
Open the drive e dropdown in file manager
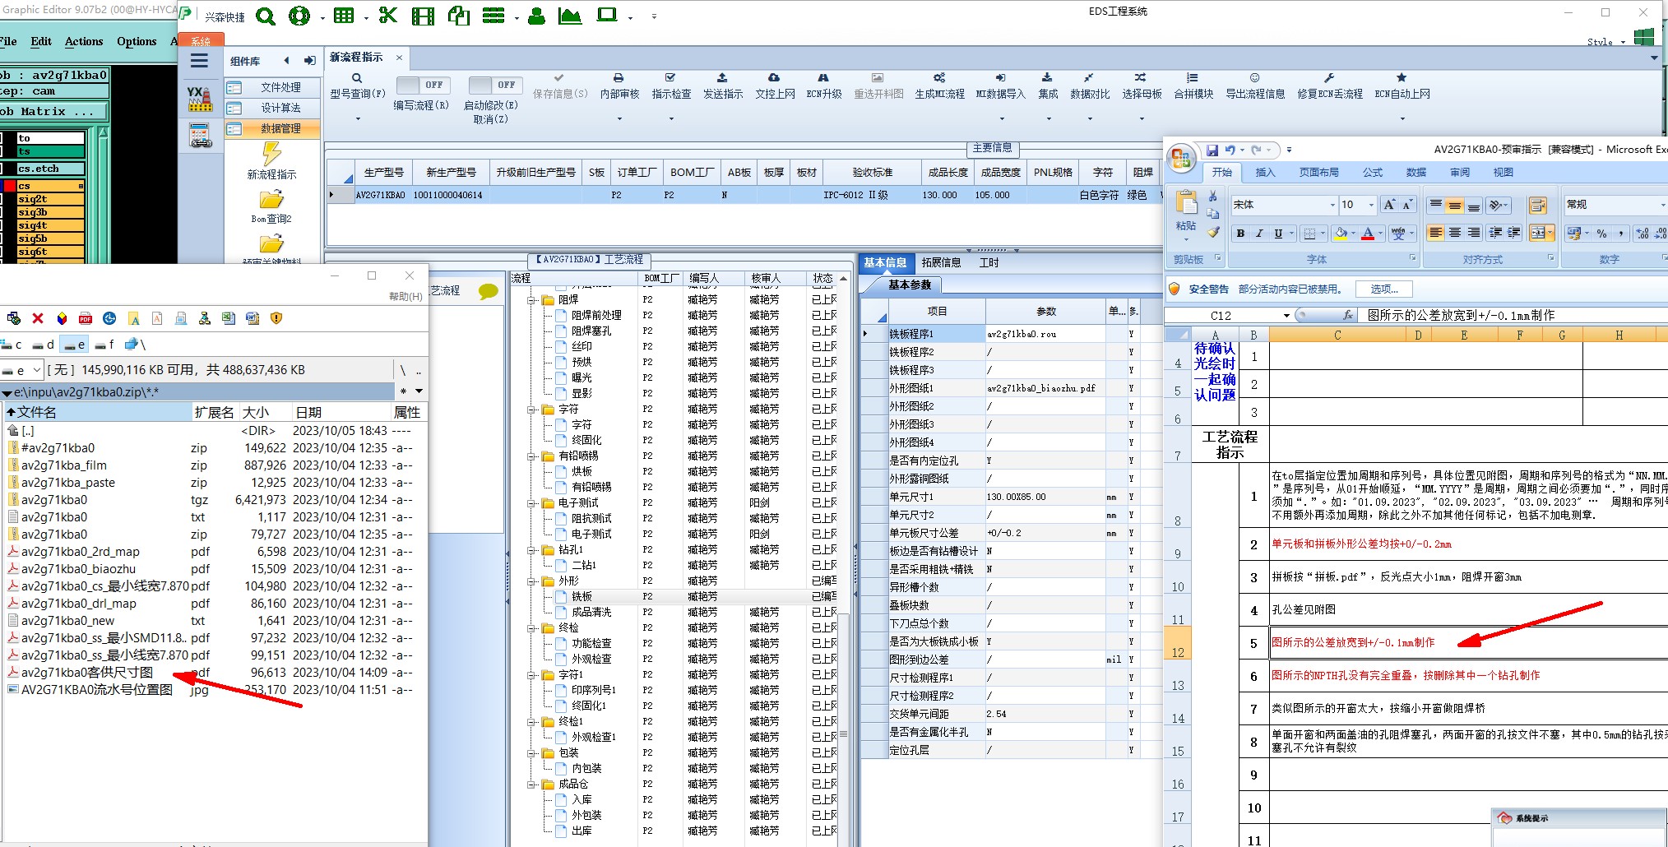(36, 370)
